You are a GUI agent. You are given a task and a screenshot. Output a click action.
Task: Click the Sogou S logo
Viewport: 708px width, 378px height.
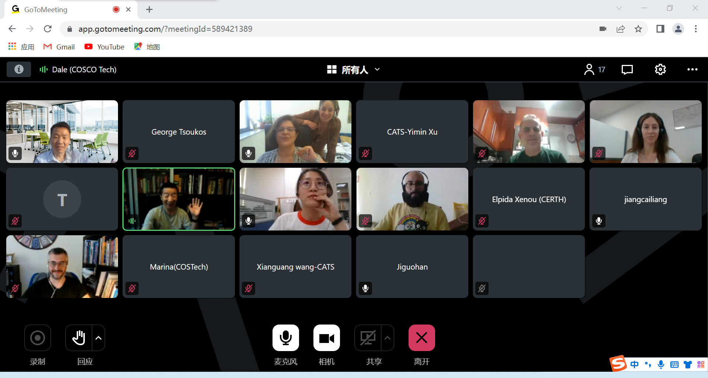[618, 364]
